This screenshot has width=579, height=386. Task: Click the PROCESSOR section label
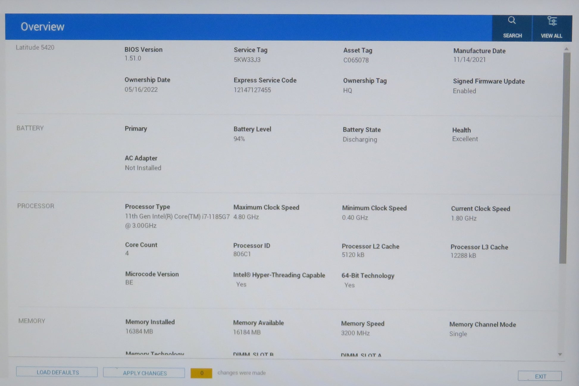[36, 206]
